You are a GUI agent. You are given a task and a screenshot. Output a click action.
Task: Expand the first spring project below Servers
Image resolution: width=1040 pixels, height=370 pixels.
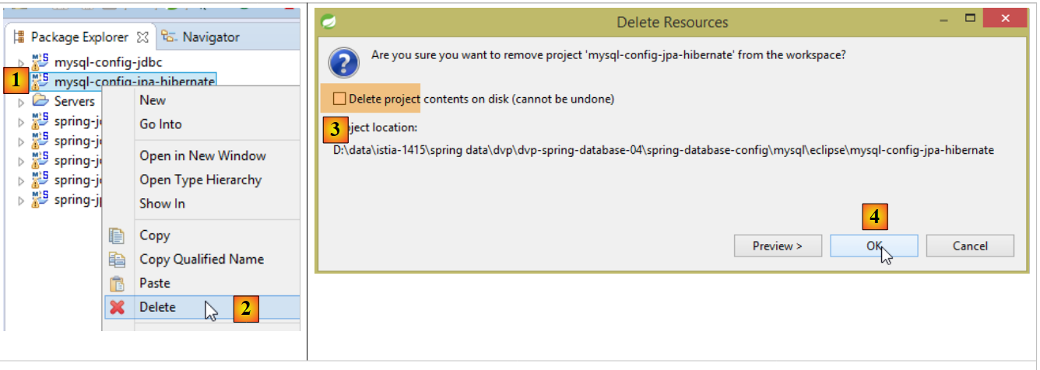[x=21, y=121]
